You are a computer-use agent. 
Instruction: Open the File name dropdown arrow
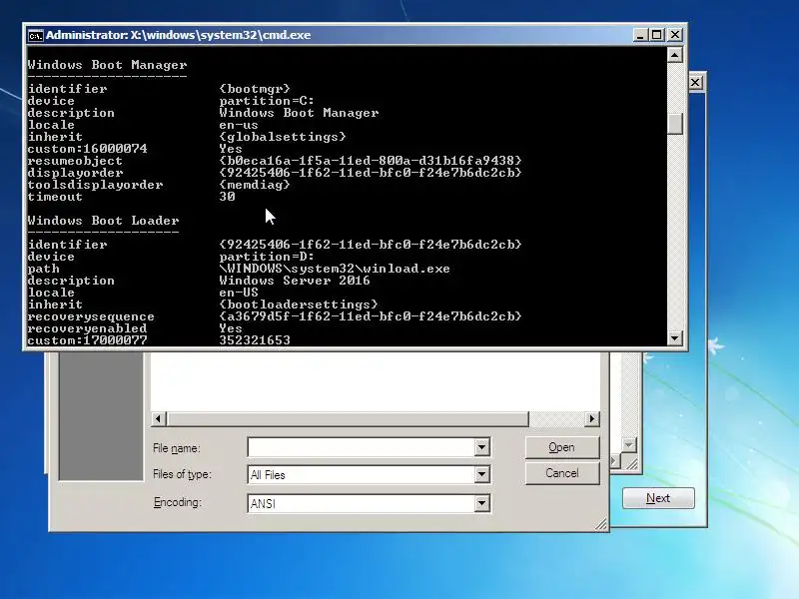pos(481,447)
